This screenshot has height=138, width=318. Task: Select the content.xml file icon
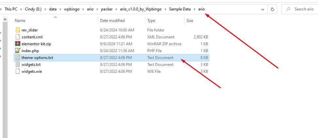tap(18, 37)
